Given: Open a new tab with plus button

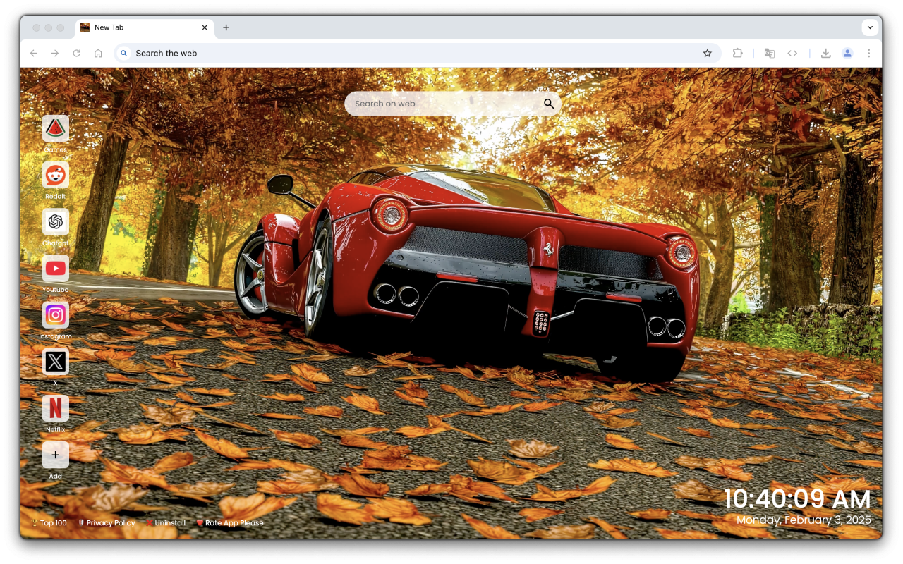Looking at the screenshot, I should pyautogui.click(x=226, y=27).
